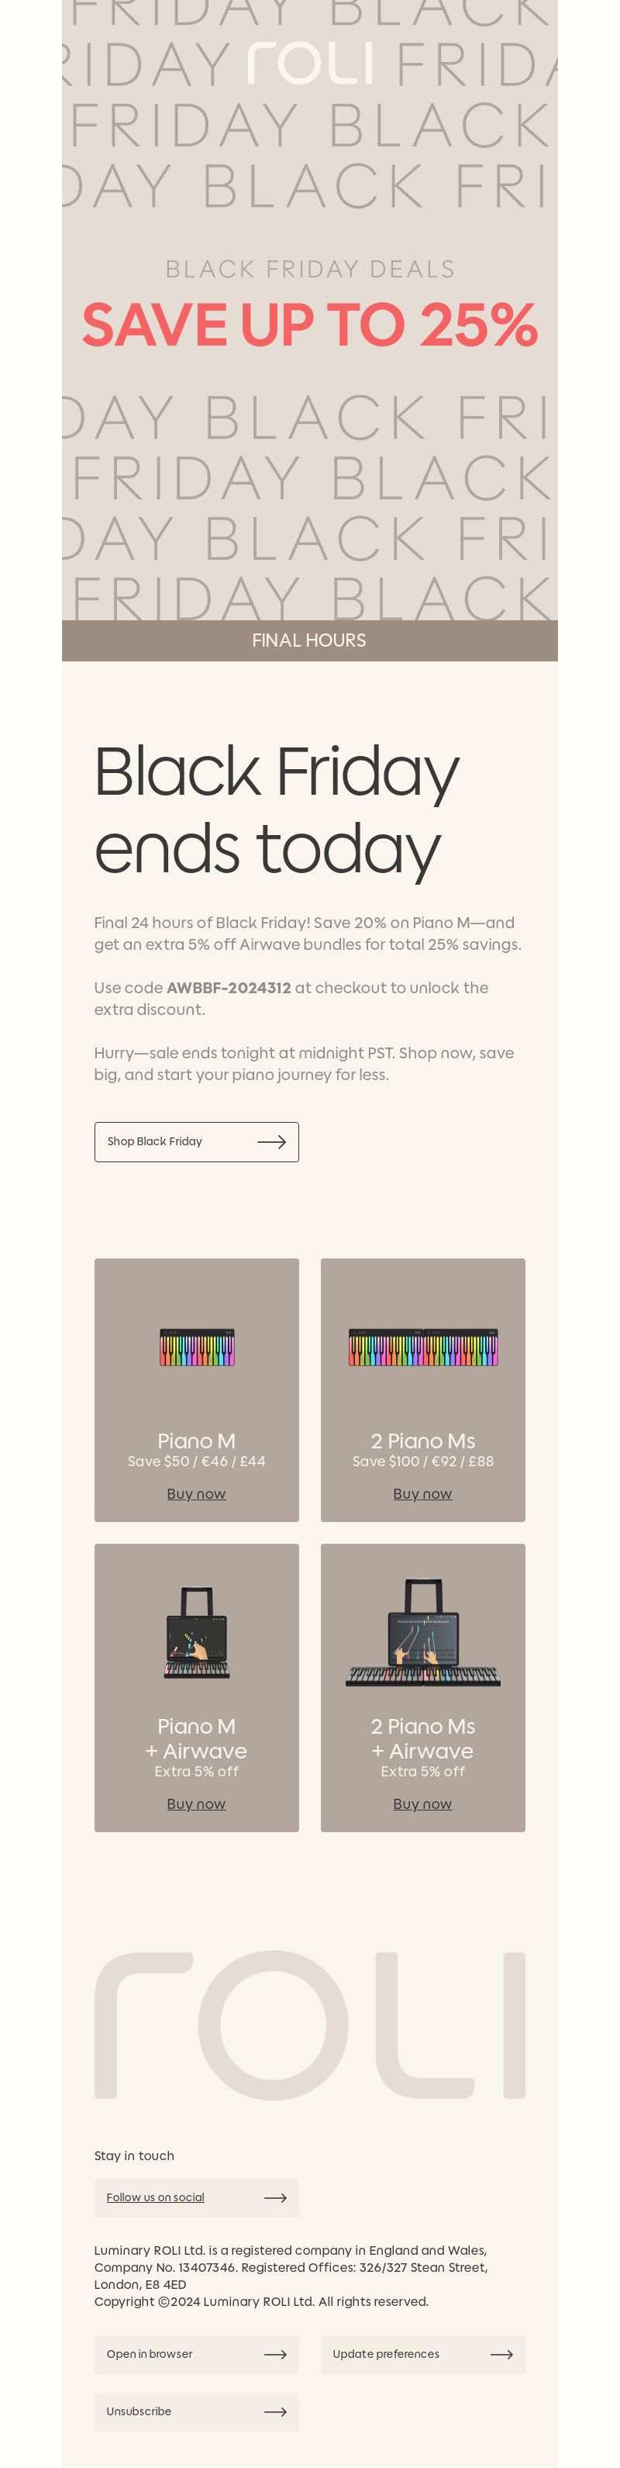Viewport: 620px width, 2468px height.
Task: Click the Follow us on social link
Action: [155, 2198]
